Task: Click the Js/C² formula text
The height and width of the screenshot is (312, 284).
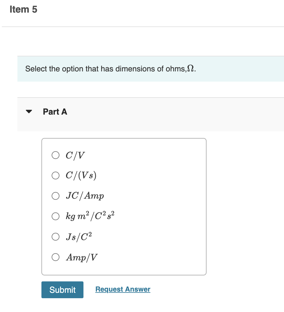Action: point(79,237)
